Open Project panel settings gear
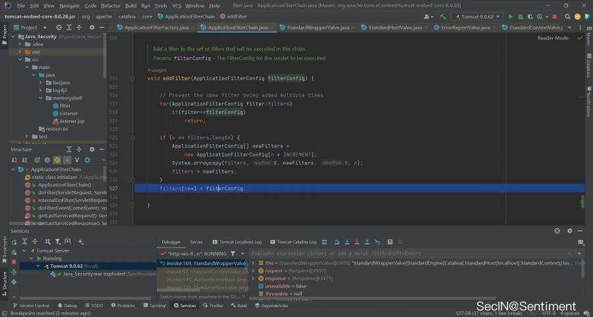Screen dimensions: 593x317 [92, 28]
